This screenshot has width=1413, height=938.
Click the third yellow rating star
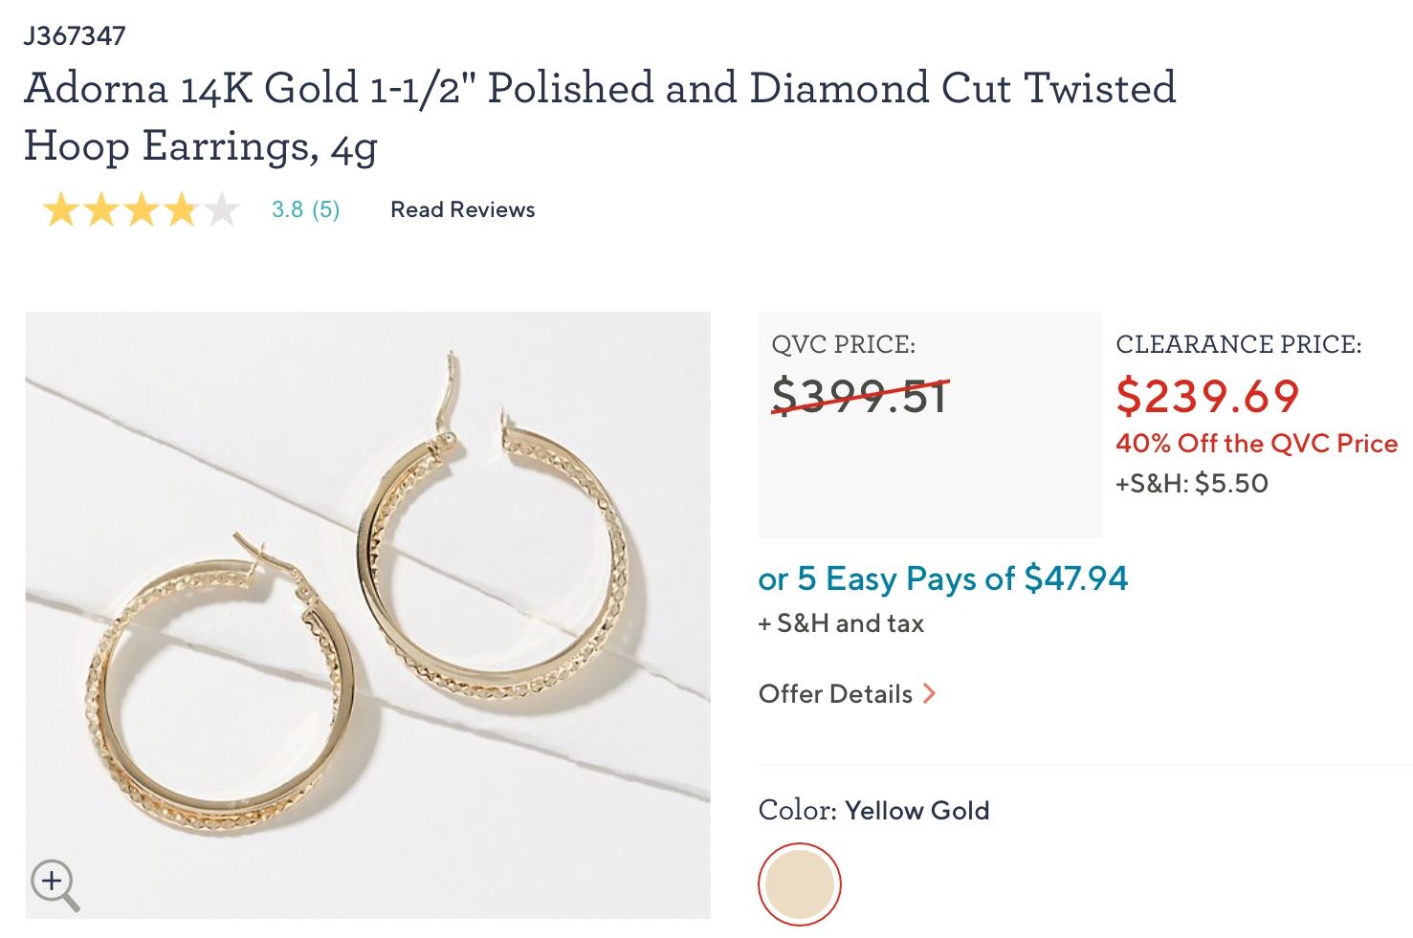pos(141,210)
